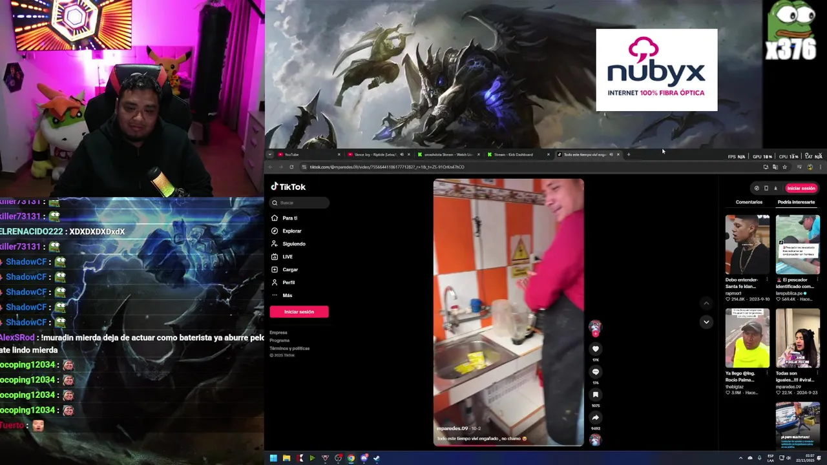Show hidden system tray icons
Screen dimensions: 827x465
click(x=740, y=458)
